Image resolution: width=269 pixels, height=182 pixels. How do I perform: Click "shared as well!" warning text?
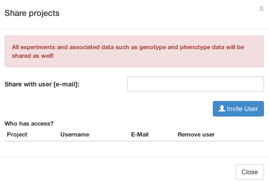tap(32, 56)
